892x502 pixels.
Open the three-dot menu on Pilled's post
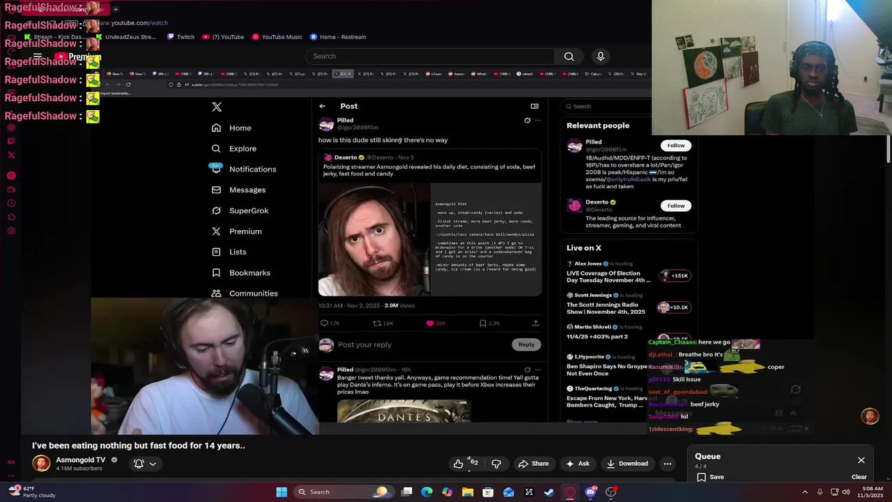[x=537, y=121]
